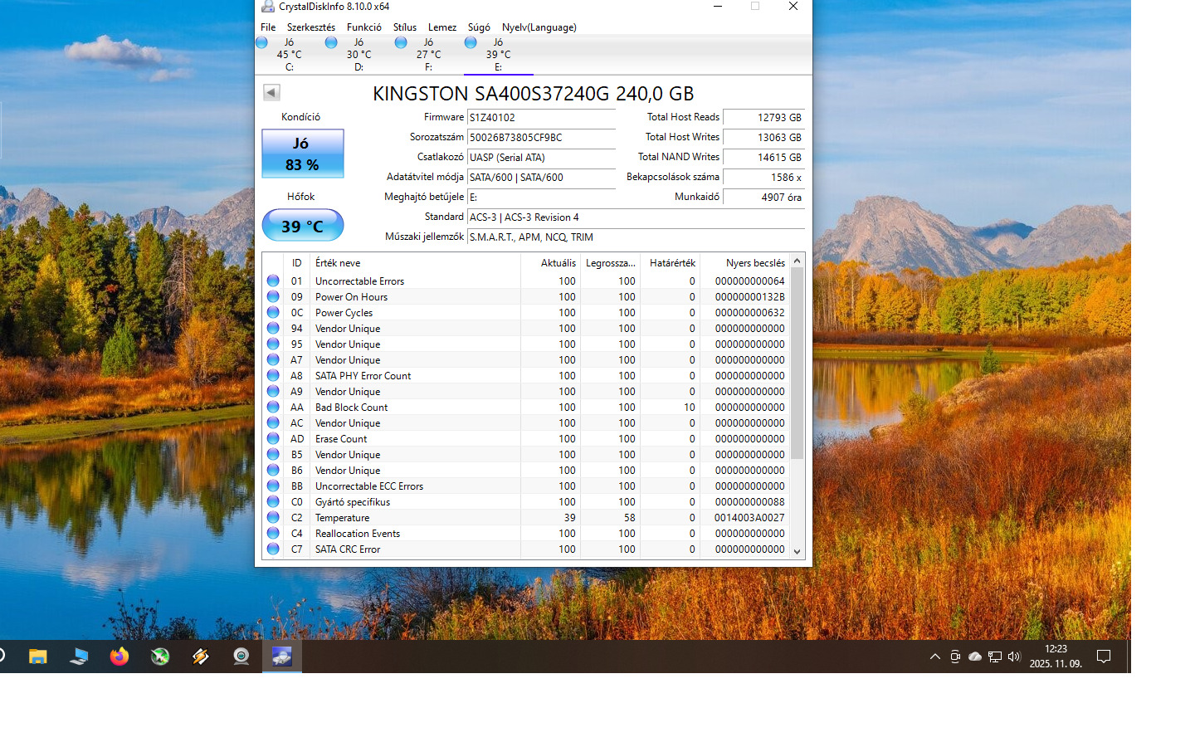
Task: Click the 39 °C temperature button
Action: [x=302, y=226]
